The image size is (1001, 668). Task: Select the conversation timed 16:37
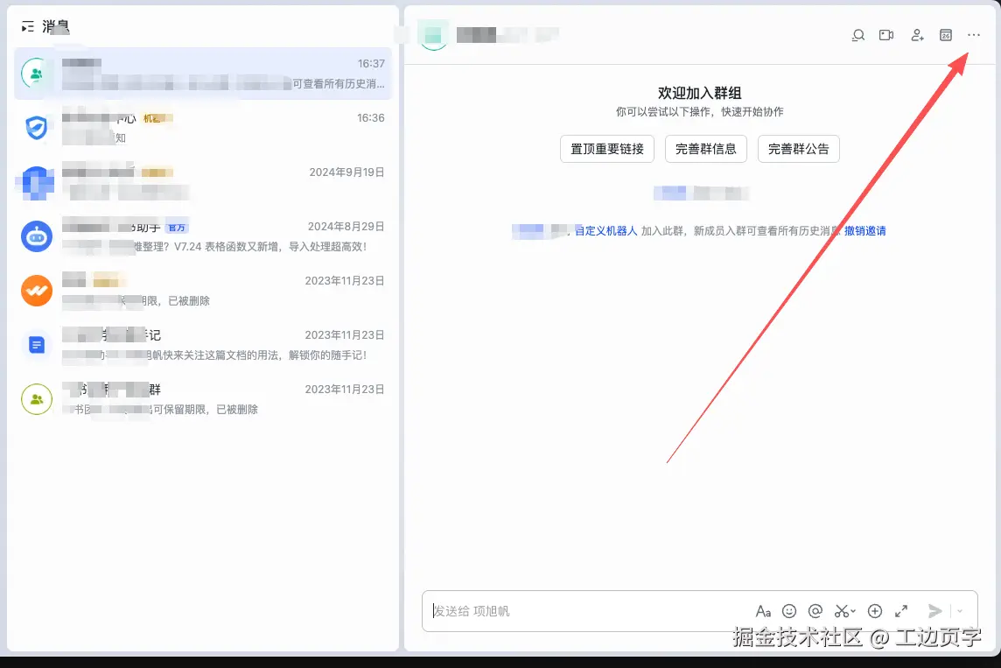[x=203, y=74]
